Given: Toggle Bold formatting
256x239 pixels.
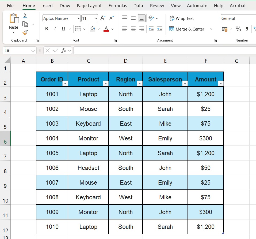Looking at the screenshot, I should click(x=47, y=29).
